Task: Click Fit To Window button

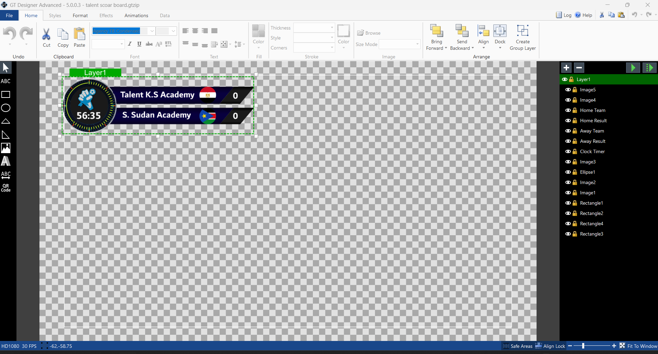Action: click(638, 346)
